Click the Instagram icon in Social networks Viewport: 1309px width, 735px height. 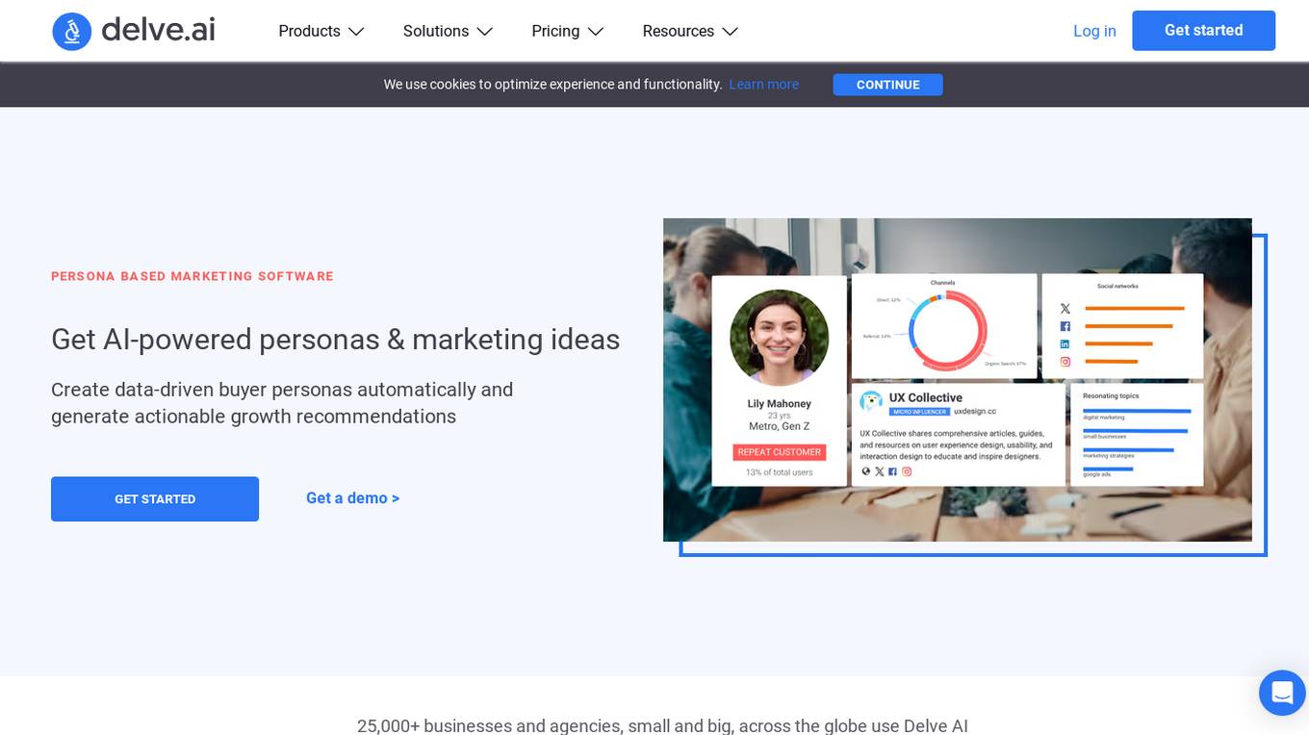coord(1065,362)
